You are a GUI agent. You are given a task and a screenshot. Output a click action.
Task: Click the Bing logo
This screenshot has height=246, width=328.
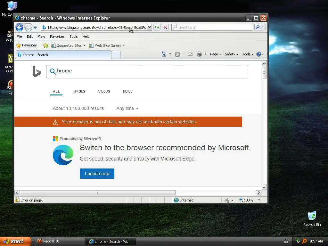(37, 71)
